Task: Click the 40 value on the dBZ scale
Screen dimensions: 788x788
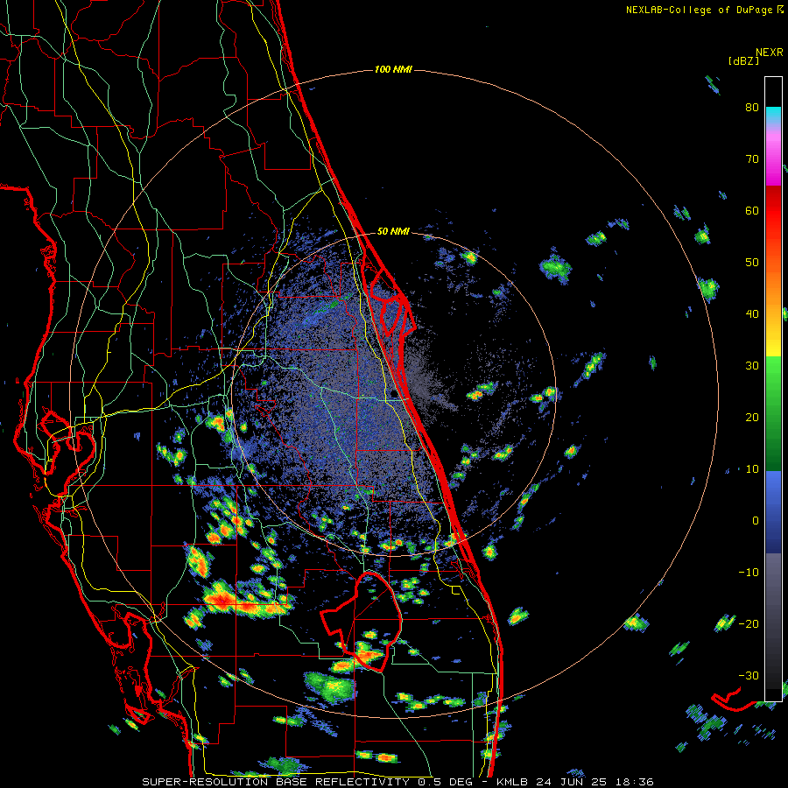Action: (x=752, y=314)
